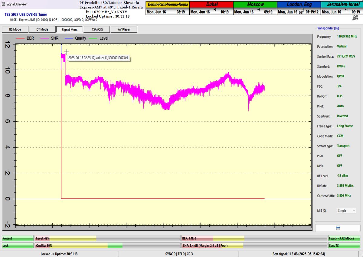Click the green Present status indicator

(x=18, y=238)
